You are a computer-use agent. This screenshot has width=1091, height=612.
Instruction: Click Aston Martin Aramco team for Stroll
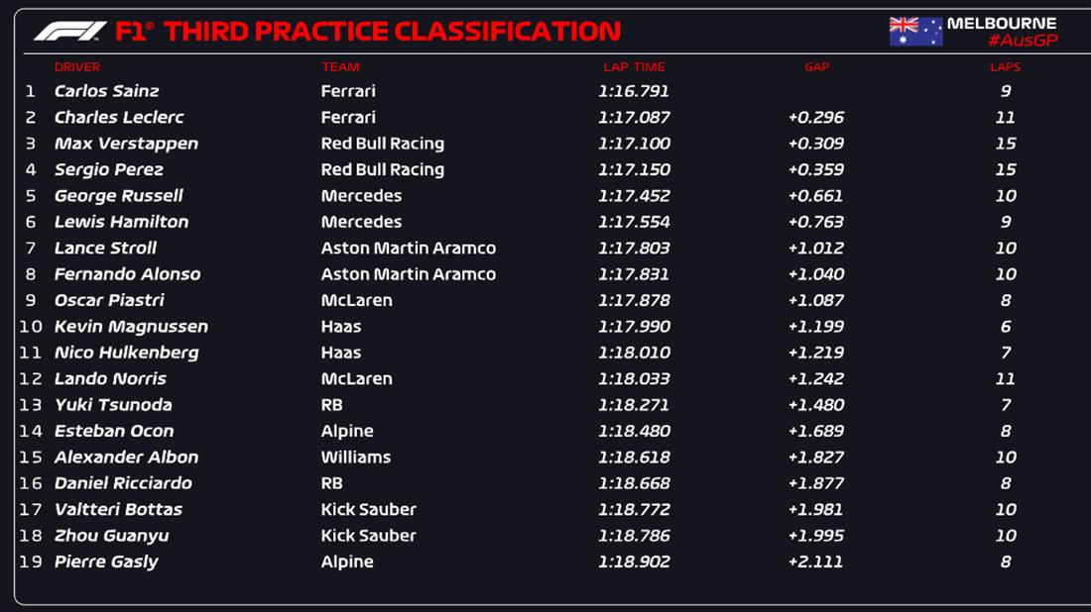coord(408,249)
